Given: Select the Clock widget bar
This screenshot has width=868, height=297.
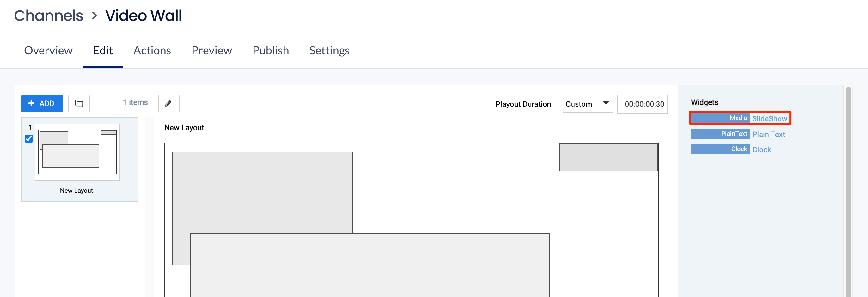Looking at the screenshot, I should (720, 149).
